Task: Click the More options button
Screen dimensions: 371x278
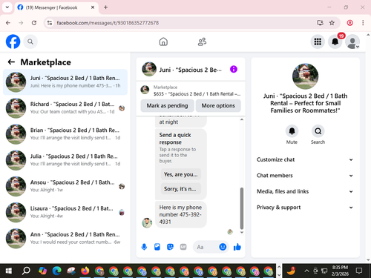Action: 218,105
